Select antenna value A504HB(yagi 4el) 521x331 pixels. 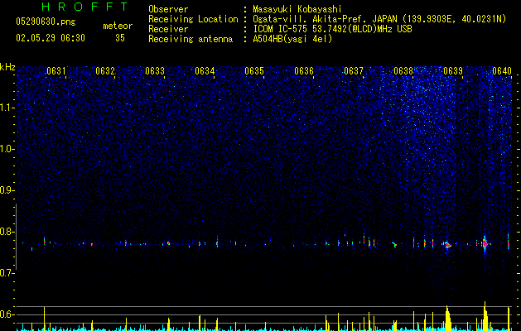[x=292, y=39]
